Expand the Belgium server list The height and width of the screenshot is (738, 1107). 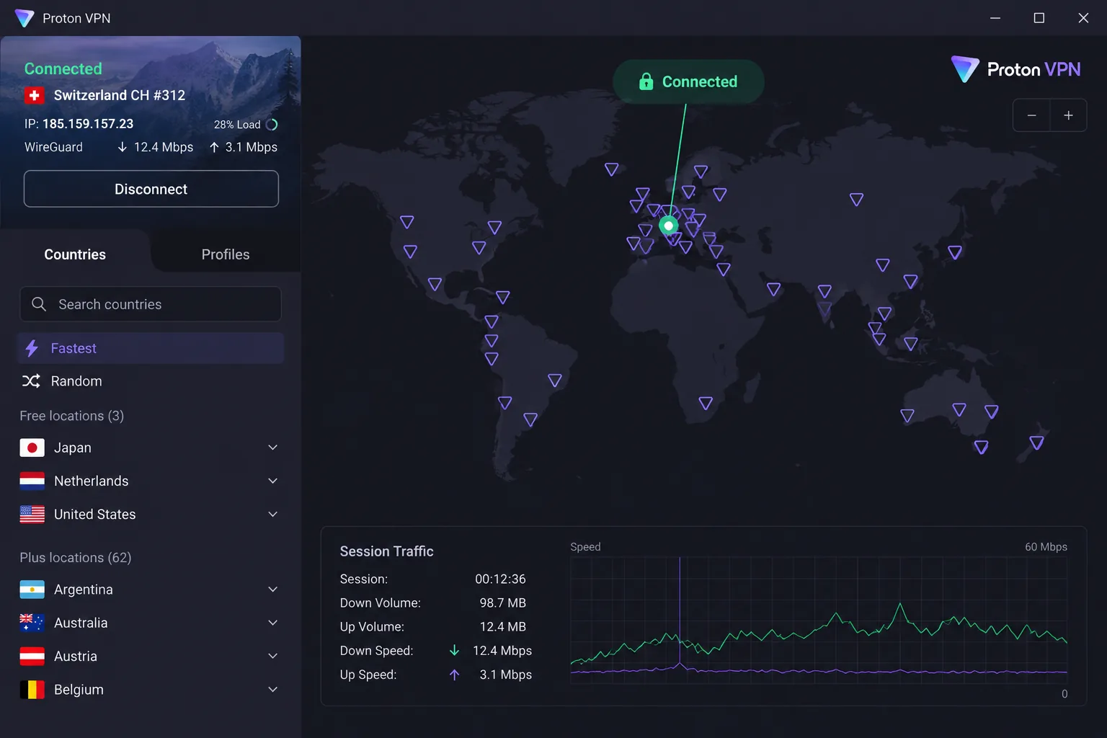273,690
